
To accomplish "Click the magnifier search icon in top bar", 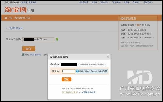I will pos(134,2).
